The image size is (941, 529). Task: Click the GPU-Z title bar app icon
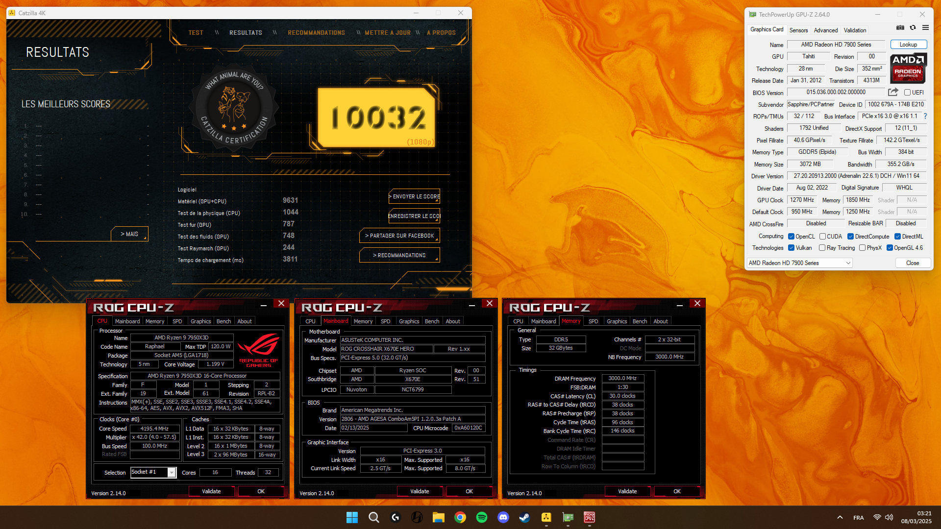[753, 14]
